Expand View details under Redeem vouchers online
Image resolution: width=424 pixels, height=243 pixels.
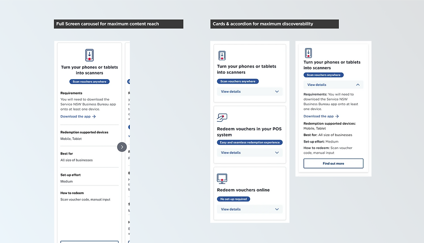(x=250, y=209)
